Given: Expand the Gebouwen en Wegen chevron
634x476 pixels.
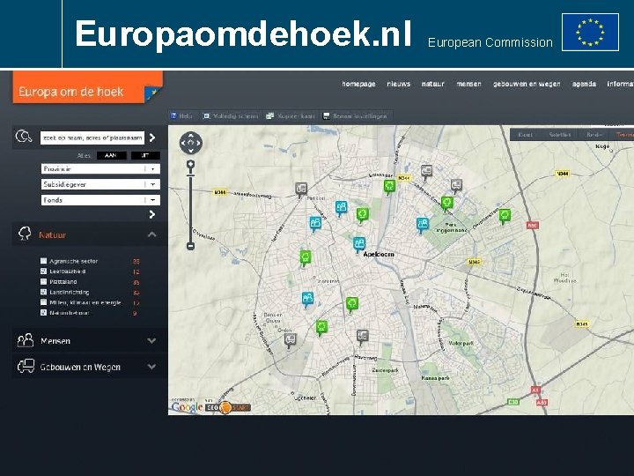Looking at the screenshot, I should 152,367.
